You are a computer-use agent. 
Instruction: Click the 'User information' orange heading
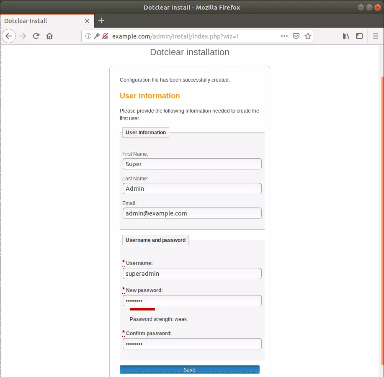(149, 96)
